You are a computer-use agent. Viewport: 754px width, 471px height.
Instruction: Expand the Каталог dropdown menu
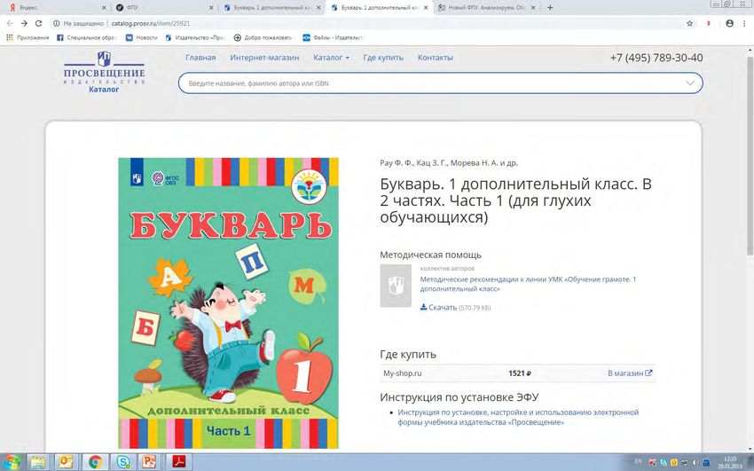331,58
